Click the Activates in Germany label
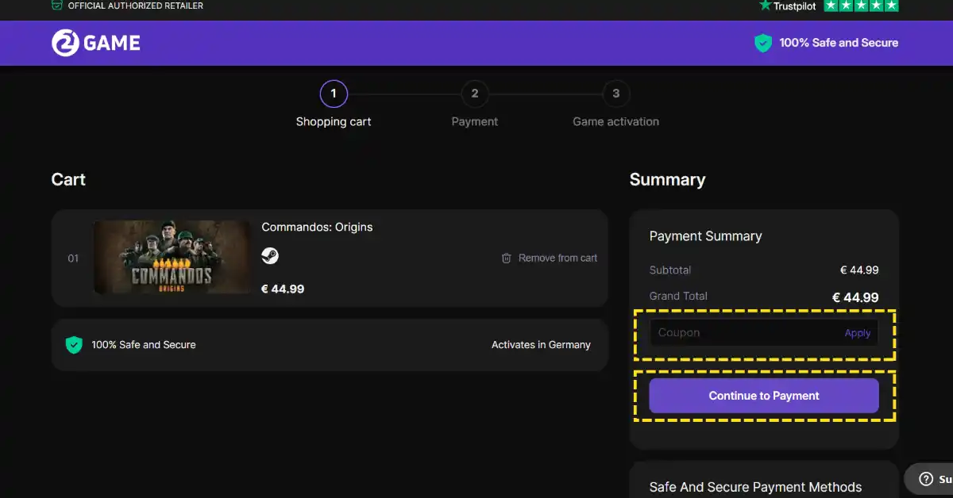The width and height of the screenshot is (953, 498). click(541, 345)
